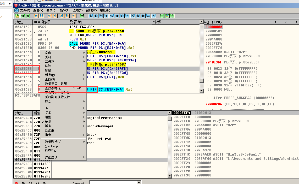Click the M1 memory button
Screen dimensions: 299x184
[17, 183]
